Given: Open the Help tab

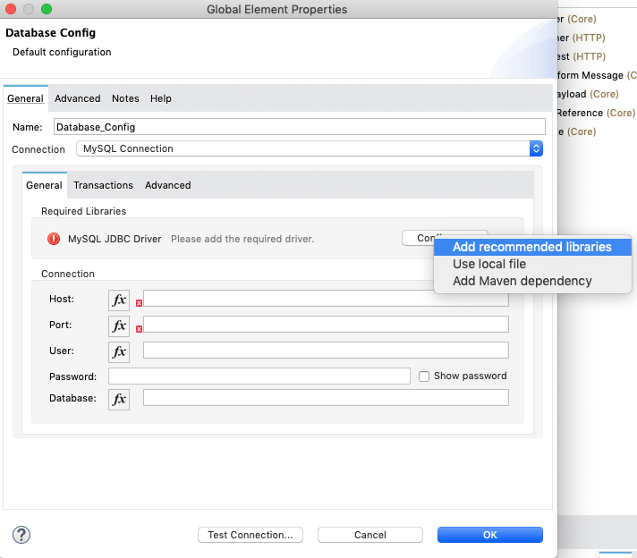Looking at the screenshot, I should pyautogui.click(x=161, y=98).
